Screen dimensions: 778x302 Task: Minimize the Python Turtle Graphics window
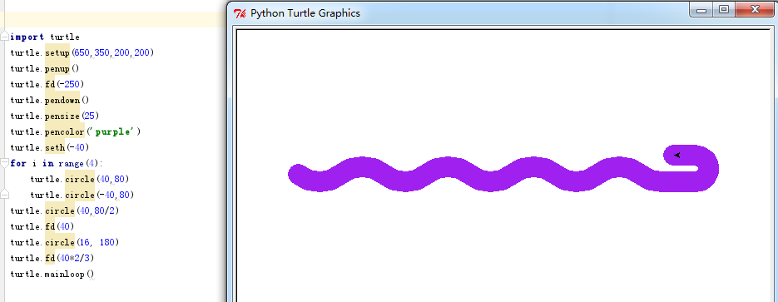(x=701, y=10)
